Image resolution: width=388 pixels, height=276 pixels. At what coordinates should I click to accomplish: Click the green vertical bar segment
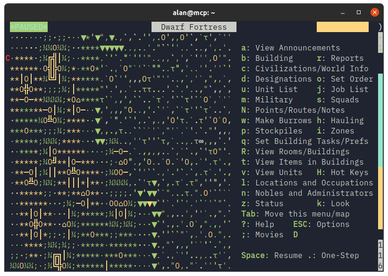click(x=380, y=120)
